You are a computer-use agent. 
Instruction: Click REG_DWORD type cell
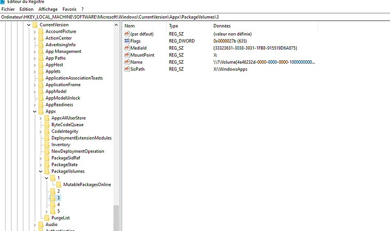pos(182,41)
